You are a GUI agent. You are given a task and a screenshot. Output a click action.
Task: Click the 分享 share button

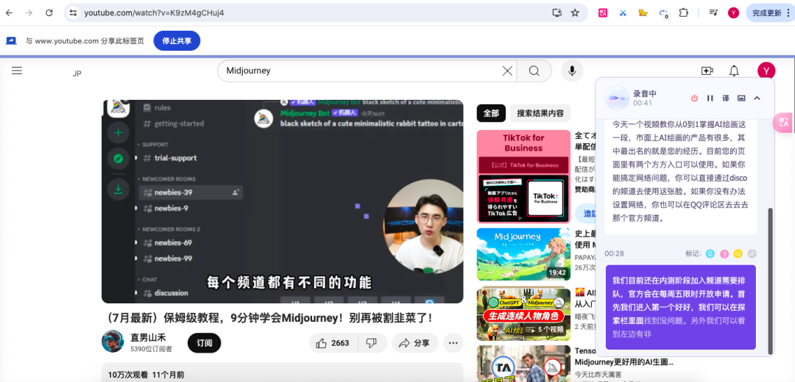[414, 343]
